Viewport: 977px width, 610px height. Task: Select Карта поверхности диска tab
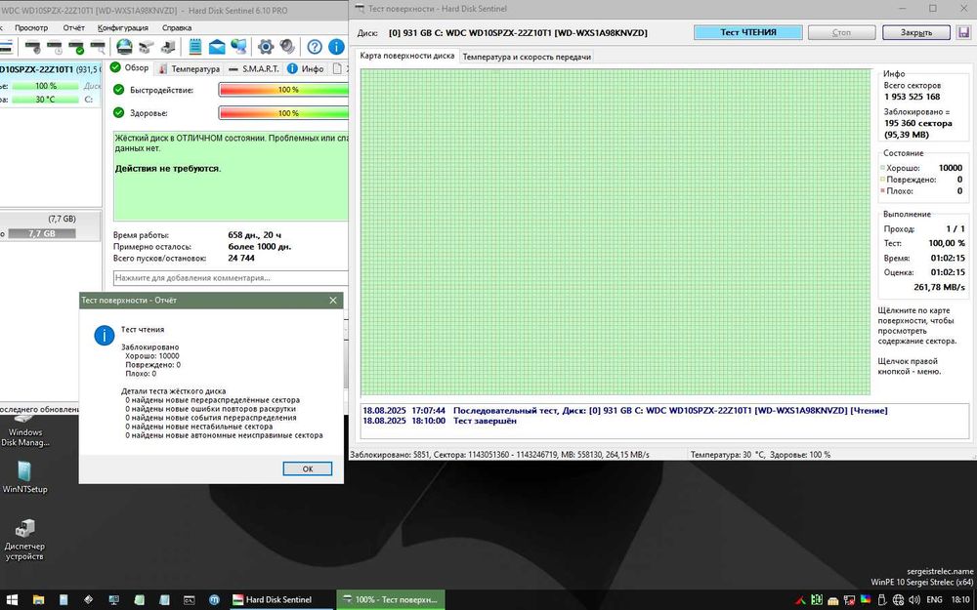tap(406, 56)
